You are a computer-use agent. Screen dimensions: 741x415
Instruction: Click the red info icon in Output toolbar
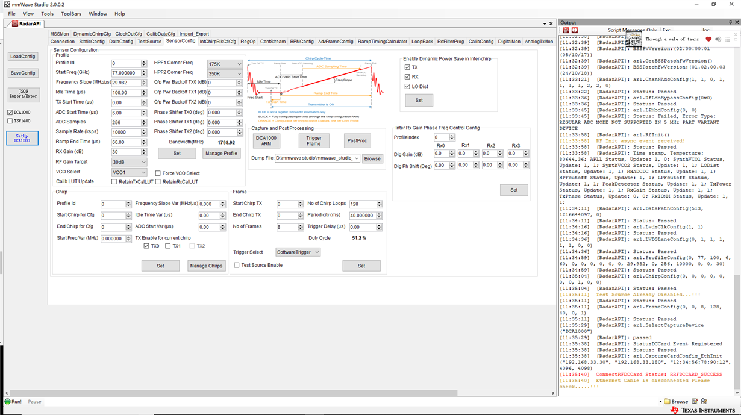tap(574, 30)
